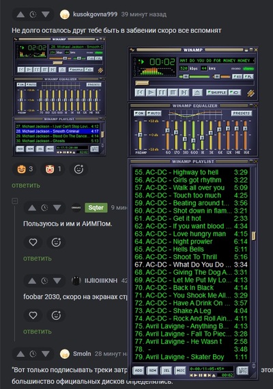The height and width of the screenshot is (389, 273).
Task: Open the Sqter user badge
Action: [96, 208]
